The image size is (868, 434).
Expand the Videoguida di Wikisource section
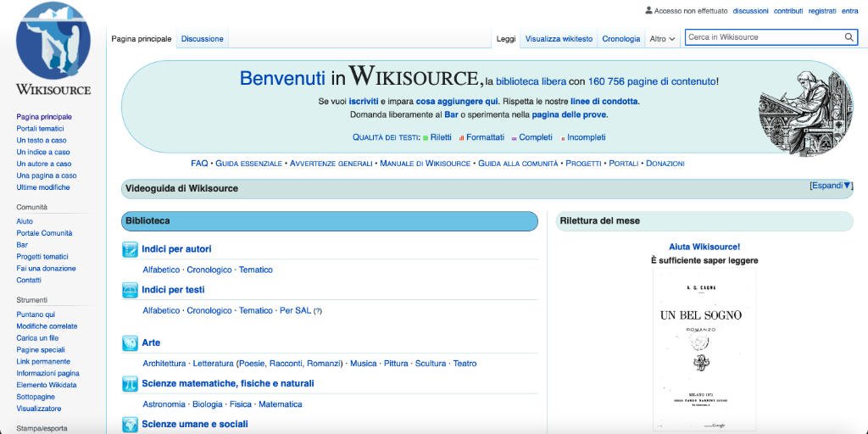[831, 186]
